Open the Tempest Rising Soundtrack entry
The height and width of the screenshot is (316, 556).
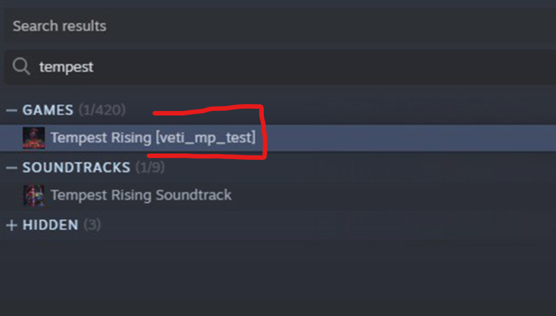click(x=141, y=195)
